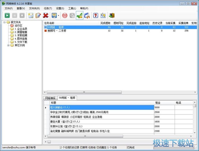Click the blue save/export disk icon
The width and height of the screenshot is (199, 151).
click(54, 16)
